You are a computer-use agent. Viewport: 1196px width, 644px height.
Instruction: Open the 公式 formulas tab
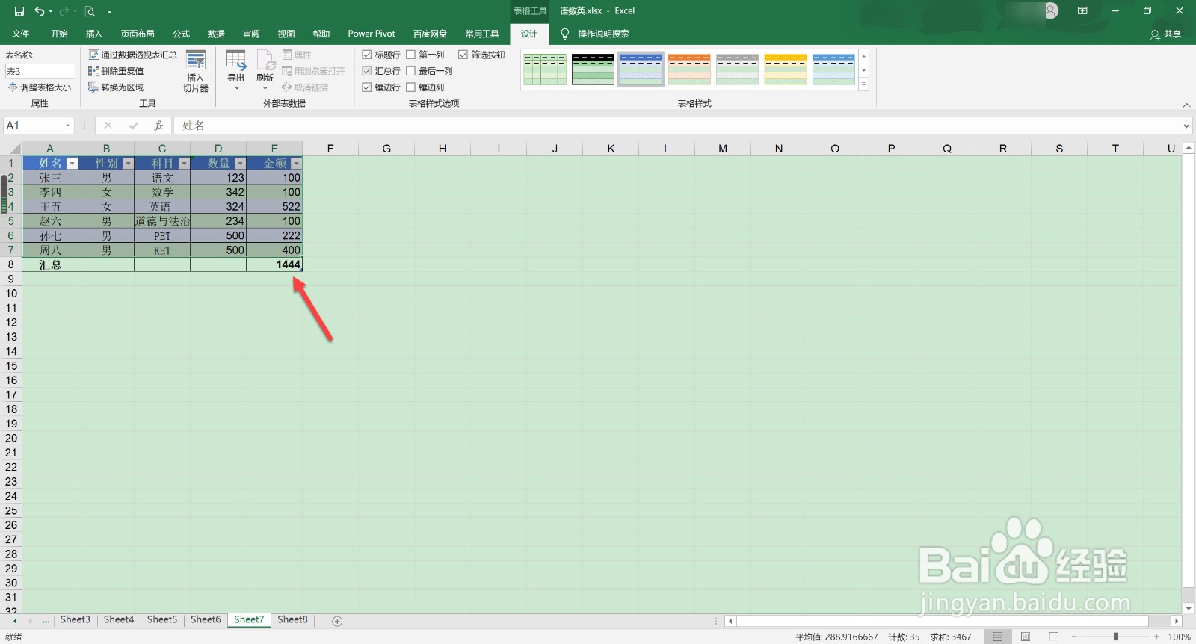(181, 34)
